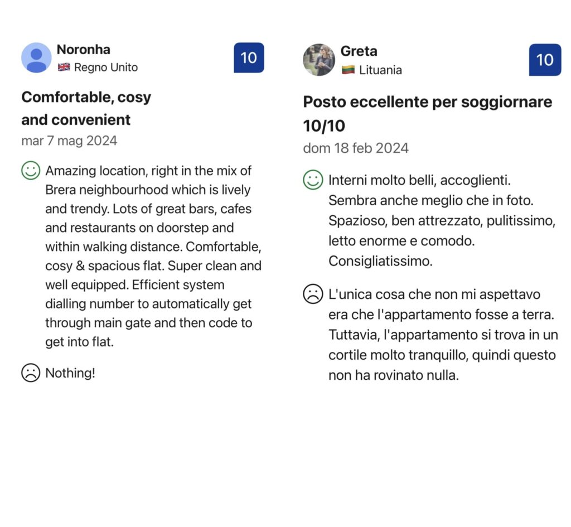
Task: Open the reviewer name Greta
Action: click(x=359, y=51)
